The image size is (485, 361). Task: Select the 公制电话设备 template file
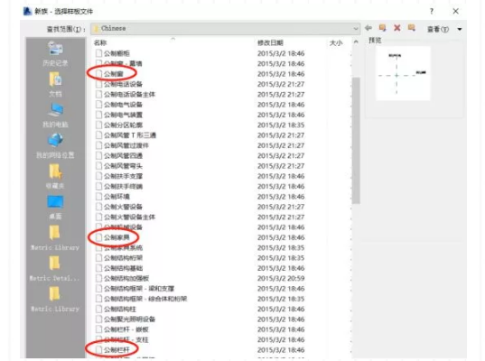(119, 84)
